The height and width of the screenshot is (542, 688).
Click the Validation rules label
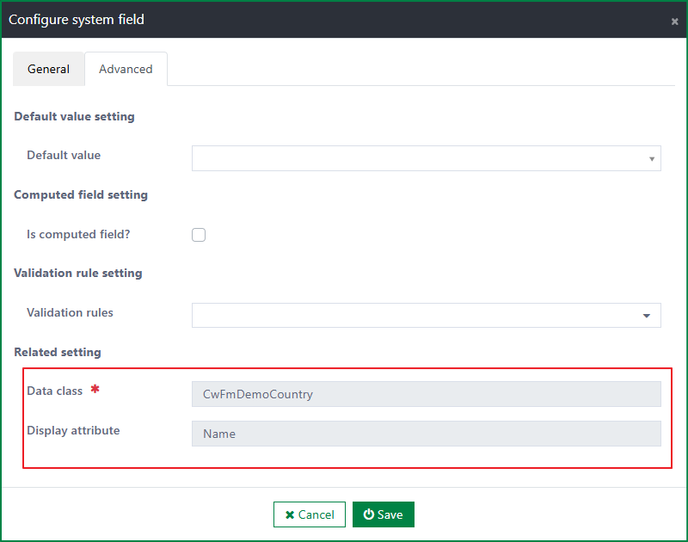point(70,312)
